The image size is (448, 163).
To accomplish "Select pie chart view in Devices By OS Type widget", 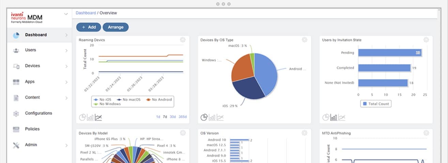I will [x=204, y=117].
